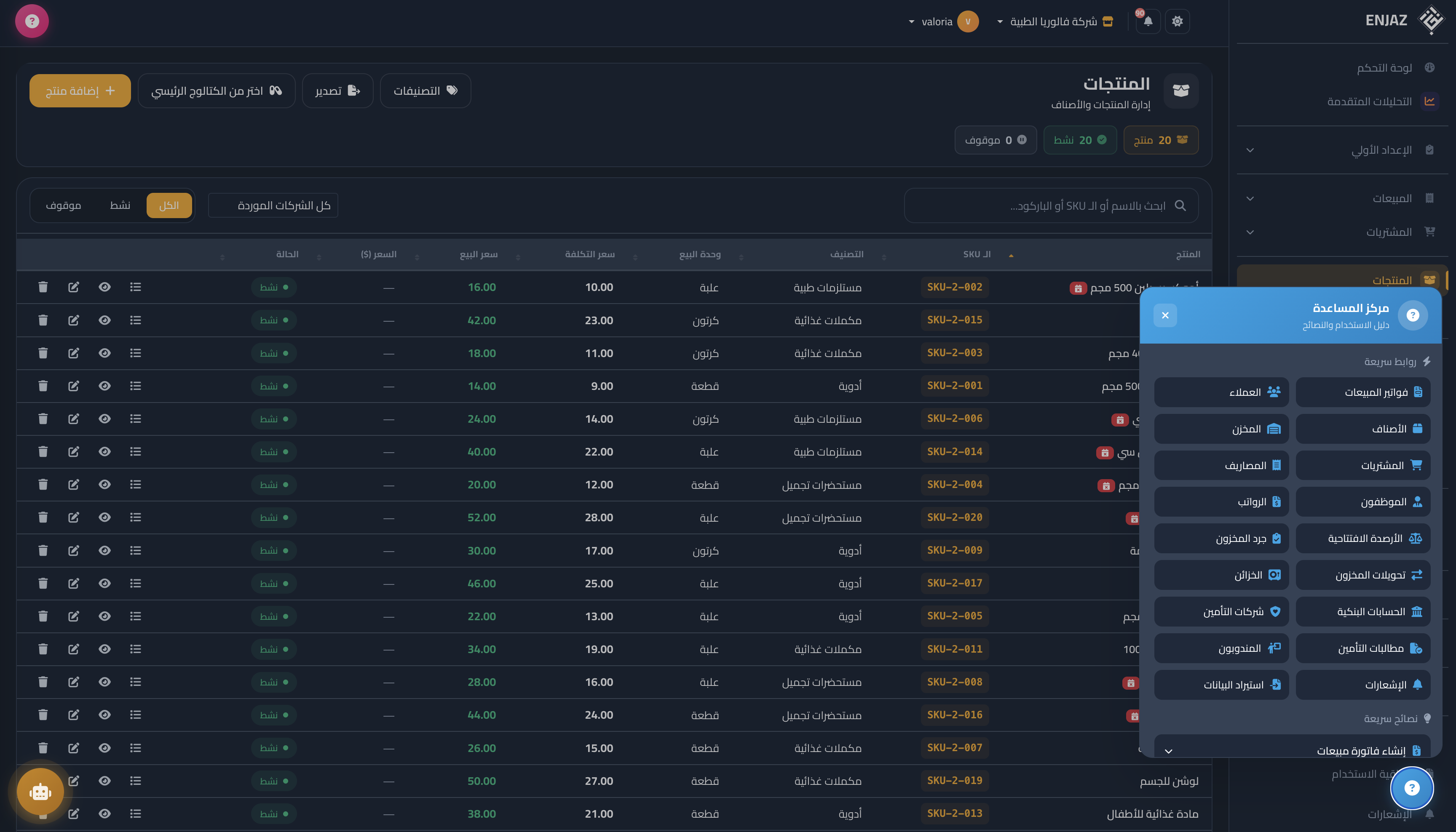Open list menu for SKU-2-004
This screenshot has width=1456, height=832.
click(136, 485)
